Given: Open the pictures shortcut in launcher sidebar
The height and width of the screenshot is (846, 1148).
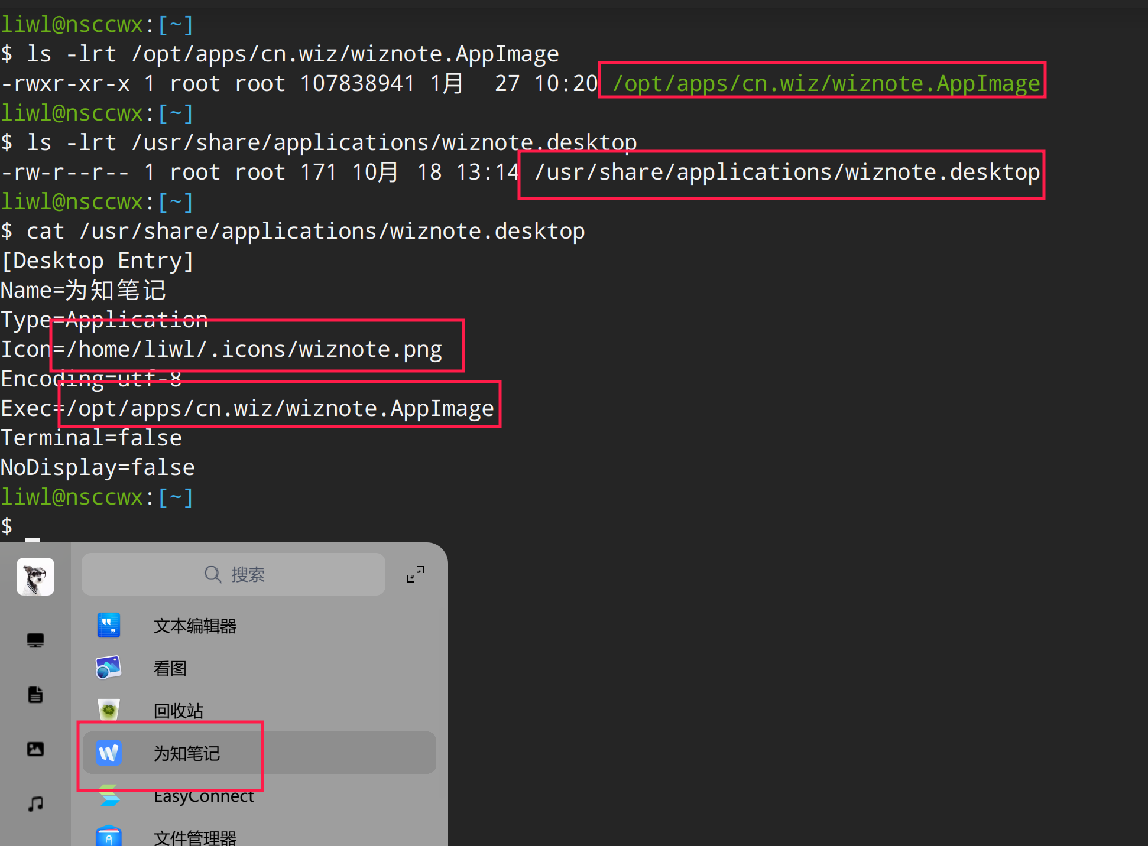Looking at the screenshot, I should 35,749.
